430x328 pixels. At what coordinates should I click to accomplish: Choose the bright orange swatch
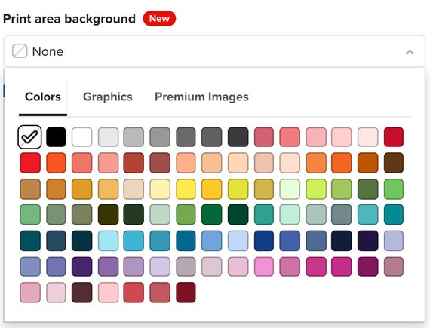[56, 163]
